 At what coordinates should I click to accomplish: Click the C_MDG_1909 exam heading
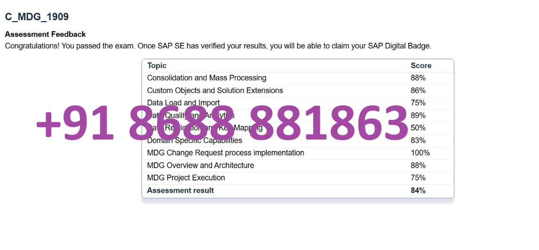click(37, 17)
